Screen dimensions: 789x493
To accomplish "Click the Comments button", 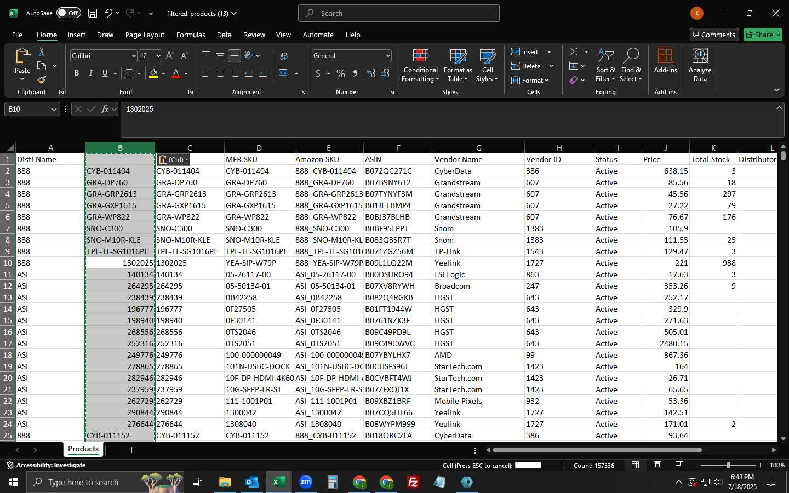I will [x=714, y=35].
